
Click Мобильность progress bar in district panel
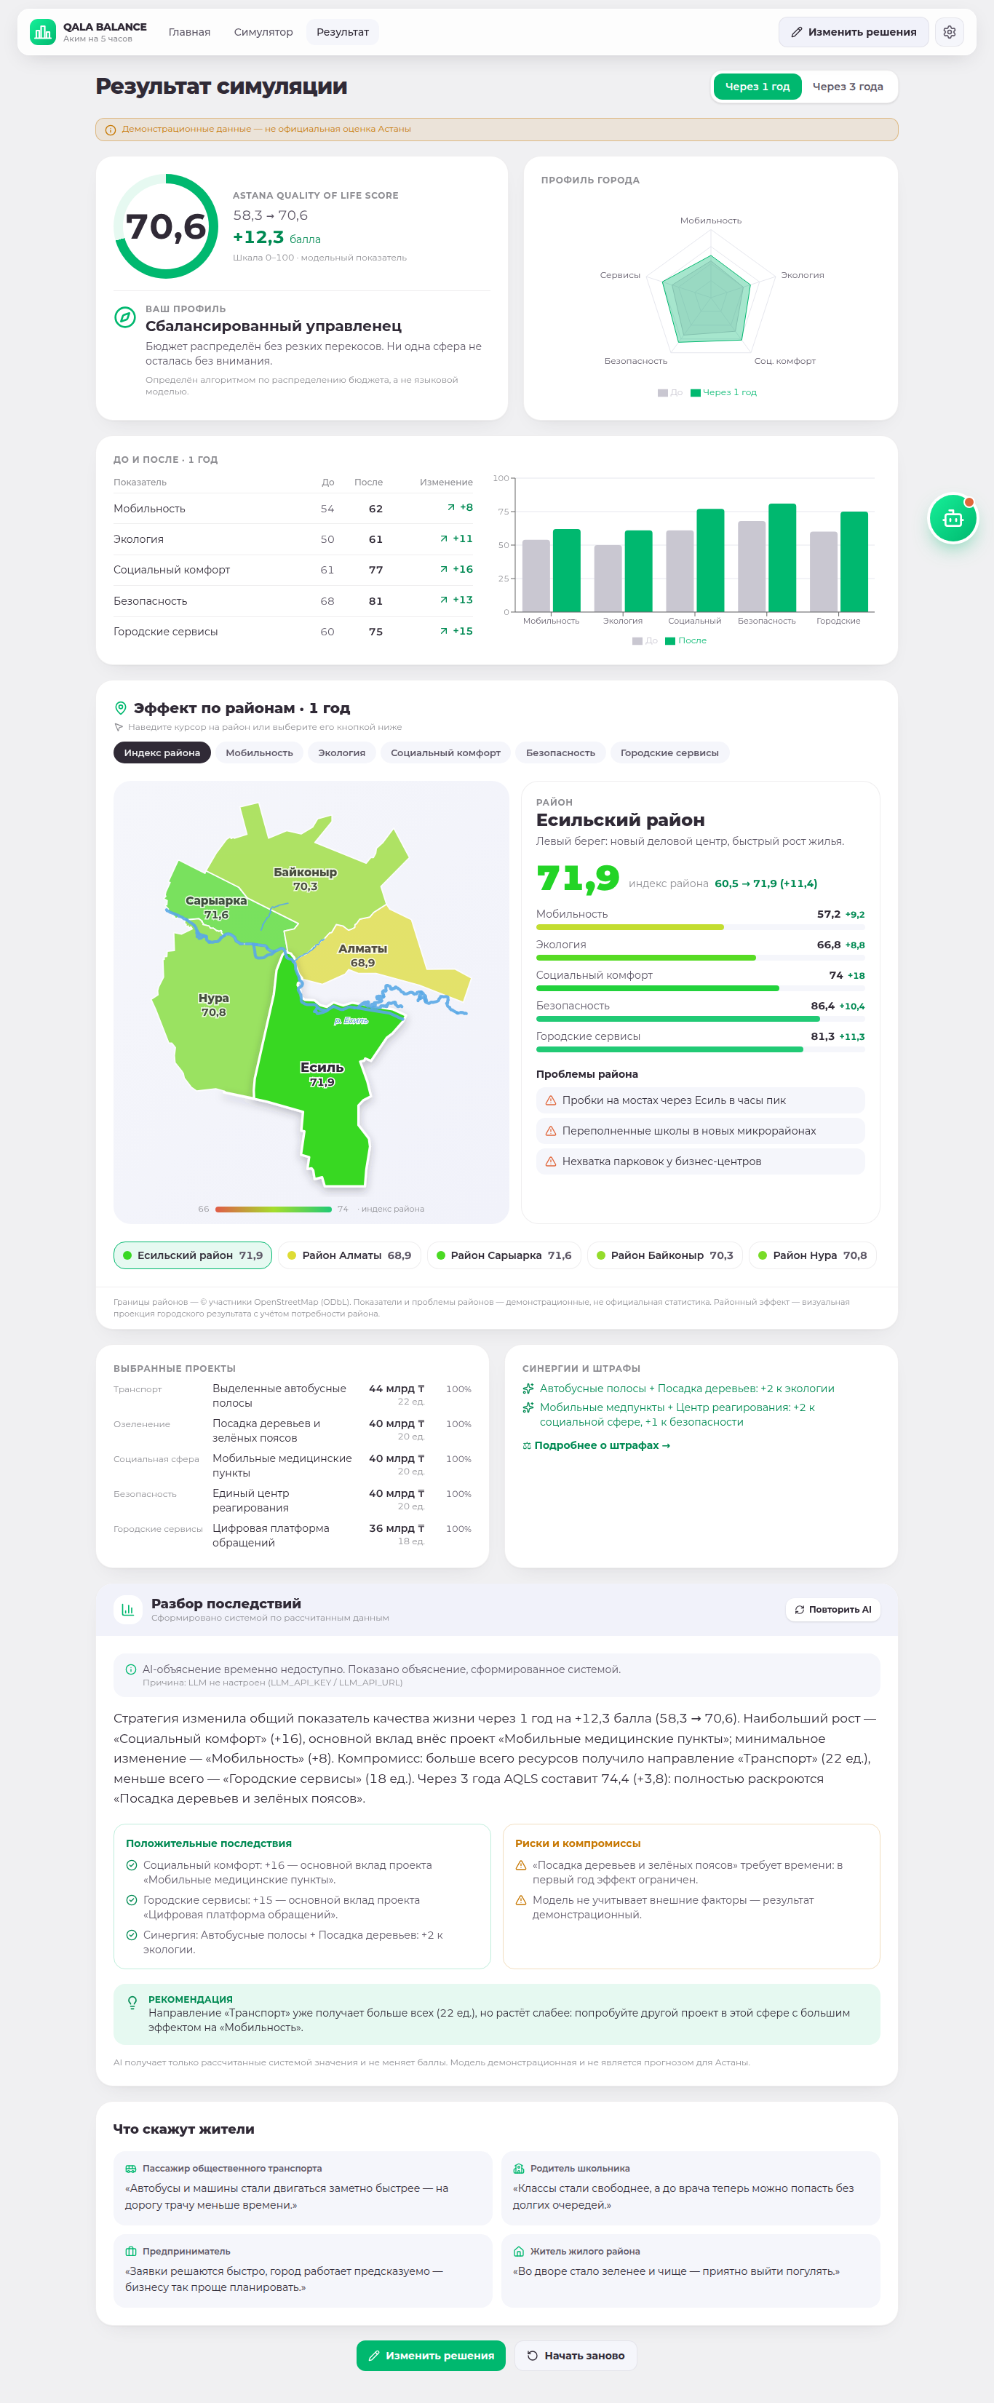[700, 927]
